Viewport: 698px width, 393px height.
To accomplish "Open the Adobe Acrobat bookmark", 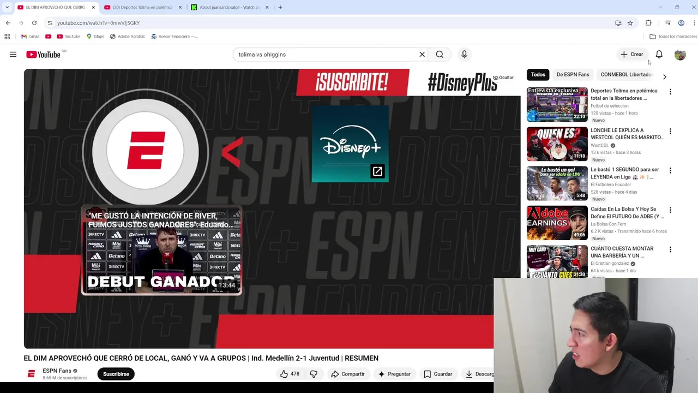I will [x=127, y=37].
